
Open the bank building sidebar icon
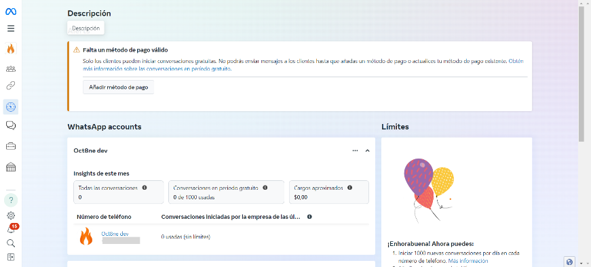click(11, 167)
